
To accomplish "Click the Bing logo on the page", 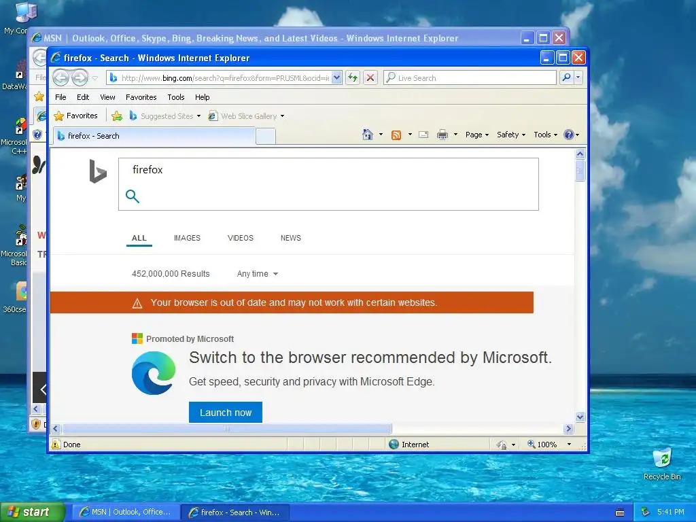I will point(98,171).
